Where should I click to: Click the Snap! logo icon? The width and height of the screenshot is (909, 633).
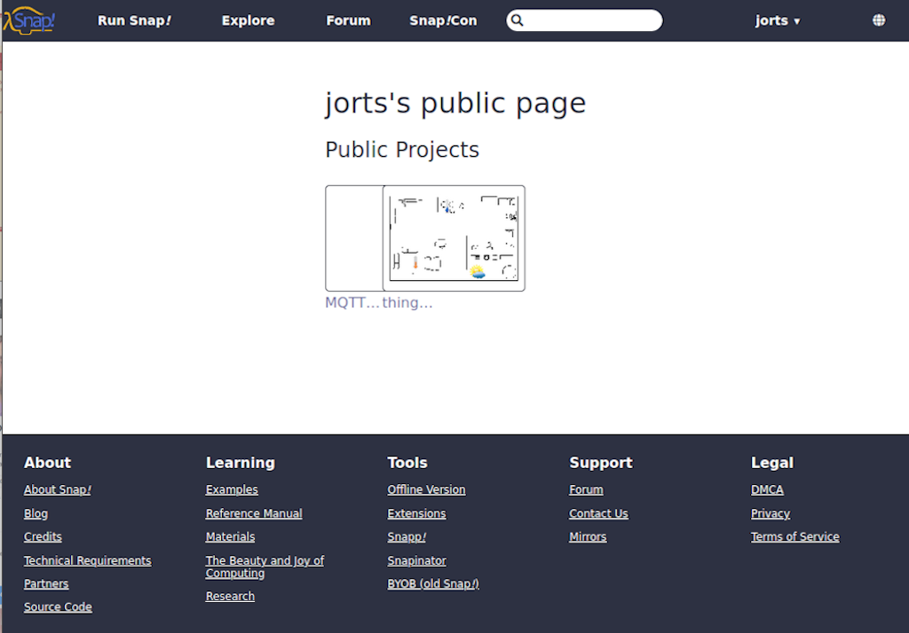click(x=29, y=20)
